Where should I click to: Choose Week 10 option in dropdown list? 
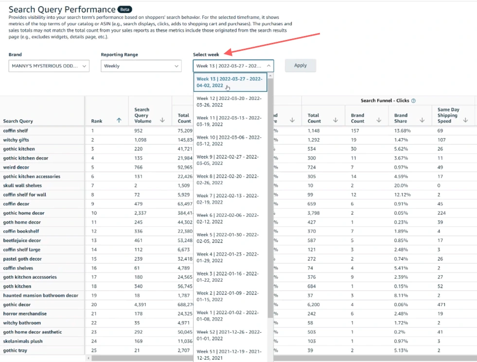click(x=230, y=141)
